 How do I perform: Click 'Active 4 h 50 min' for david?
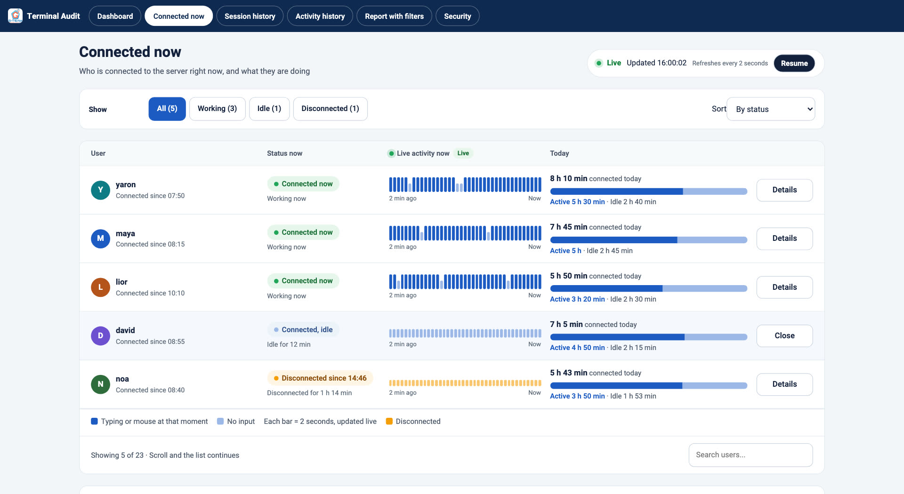click(x=577, y=348)
